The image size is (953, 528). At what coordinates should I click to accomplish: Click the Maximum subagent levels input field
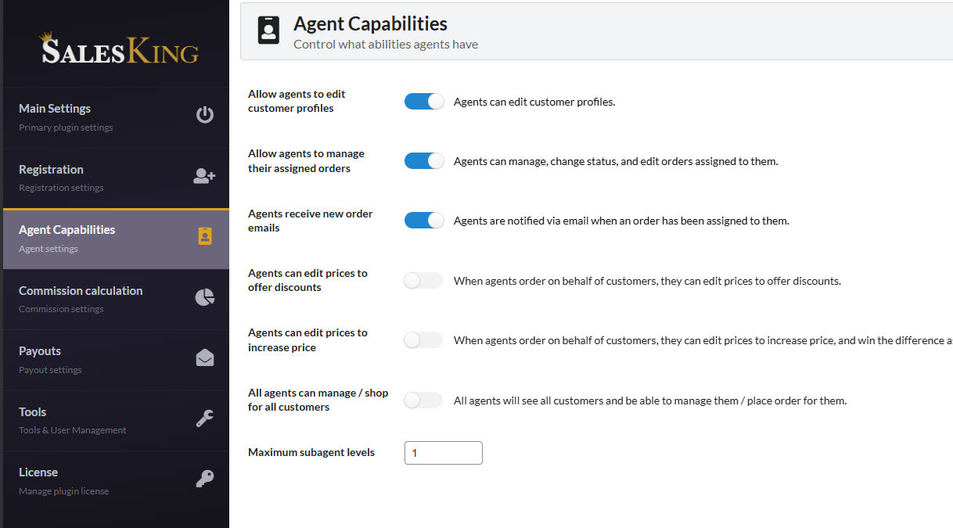(443, 453)
